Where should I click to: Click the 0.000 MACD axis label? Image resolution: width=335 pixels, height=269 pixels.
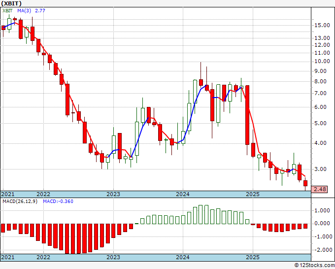pos(322,224)
